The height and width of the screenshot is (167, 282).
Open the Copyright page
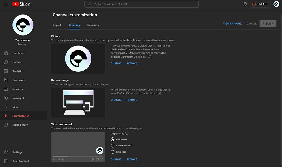coord(18,98)
